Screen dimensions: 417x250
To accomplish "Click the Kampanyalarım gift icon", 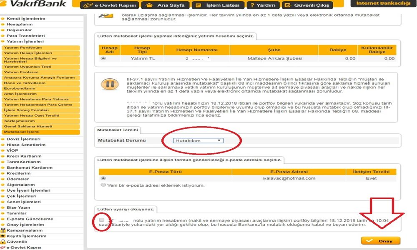I will 3,230.
